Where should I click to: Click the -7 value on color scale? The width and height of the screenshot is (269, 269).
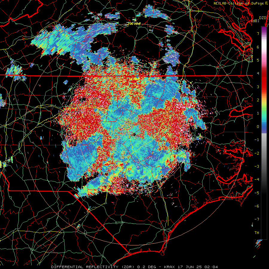257,219
